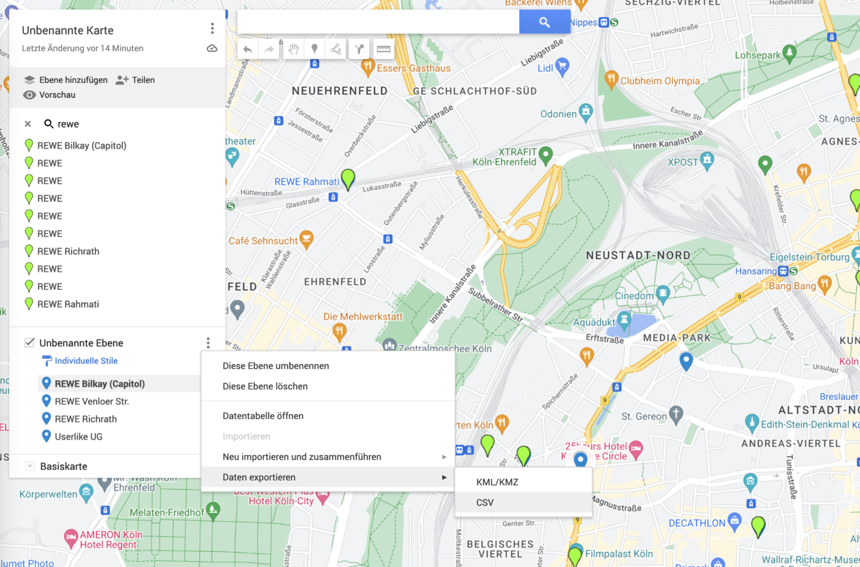Image resolution: width=860 pixels, height=567 pixels.
Task: Click the Die Mehlwerkstatt restaurant icon
Action: pyautogui.click(x=339, y=332)
